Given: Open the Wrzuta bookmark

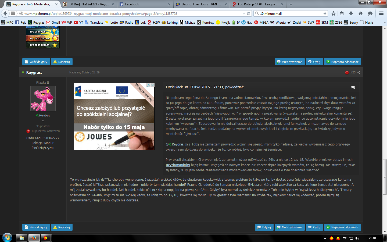Looking at the screenshot, I should (278, 23).
